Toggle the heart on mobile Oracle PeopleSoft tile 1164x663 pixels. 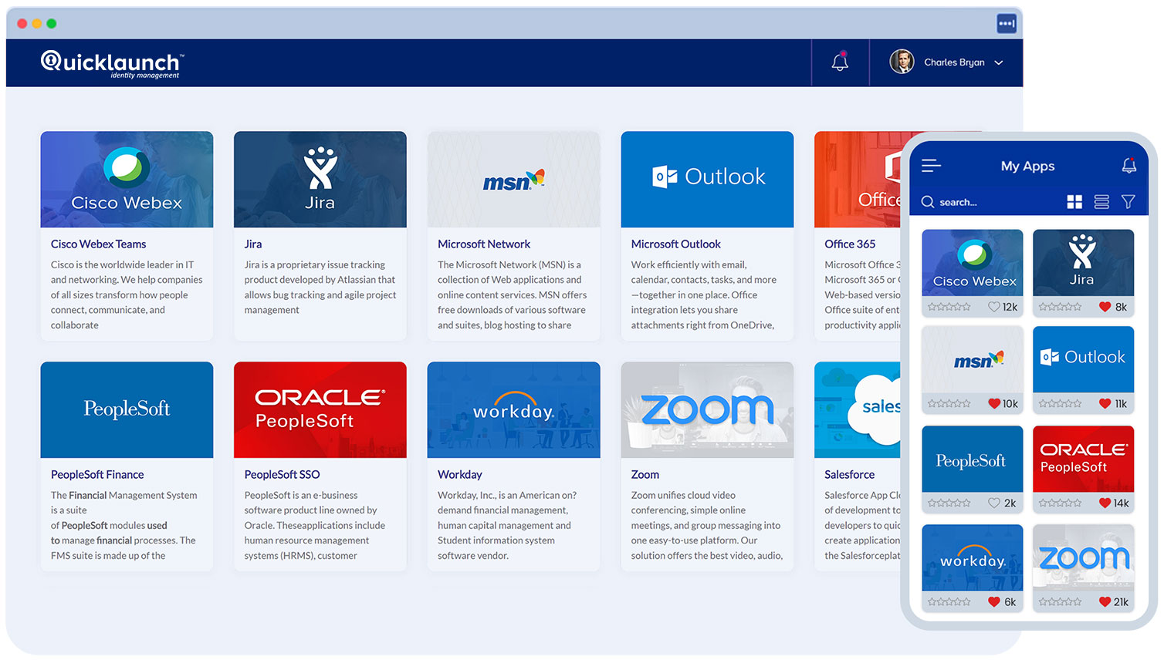[x=1105, y=503]
